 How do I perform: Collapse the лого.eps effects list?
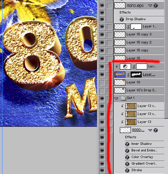tap(150, 6)
